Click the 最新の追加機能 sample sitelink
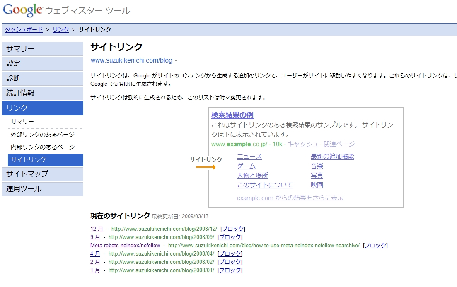 click(332, 157)
